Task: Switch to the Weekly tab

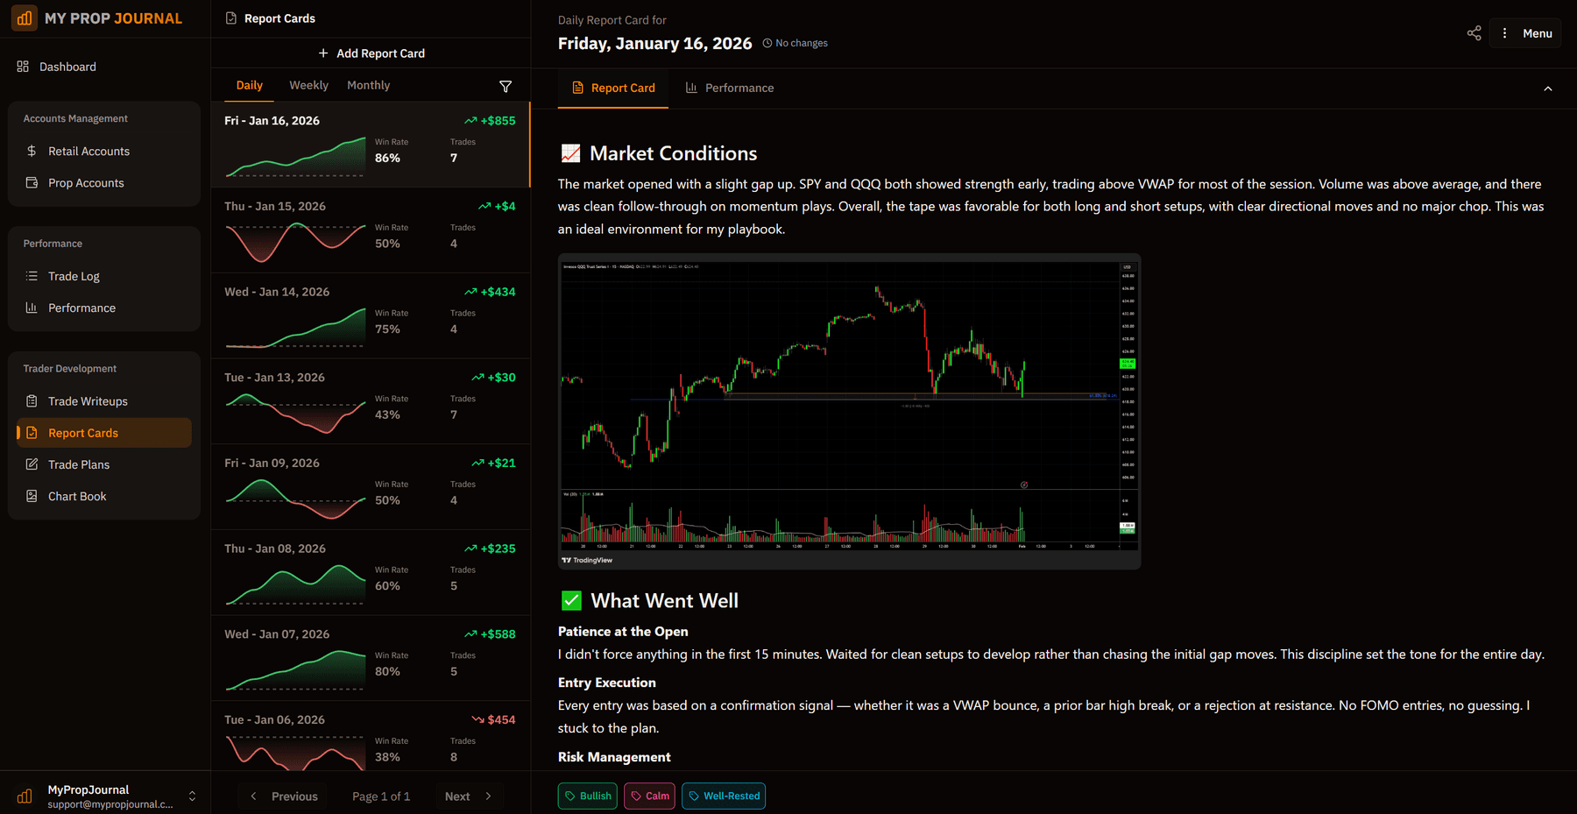Action: (x=308, y=85)
